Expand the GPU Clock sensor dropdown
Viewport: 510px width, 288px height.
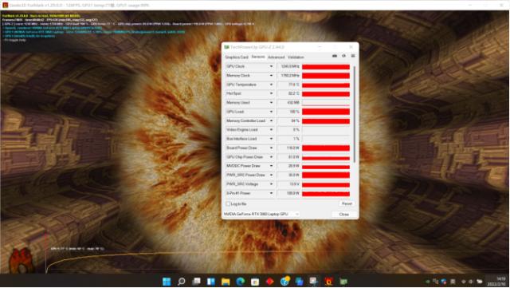click(271, 66)
